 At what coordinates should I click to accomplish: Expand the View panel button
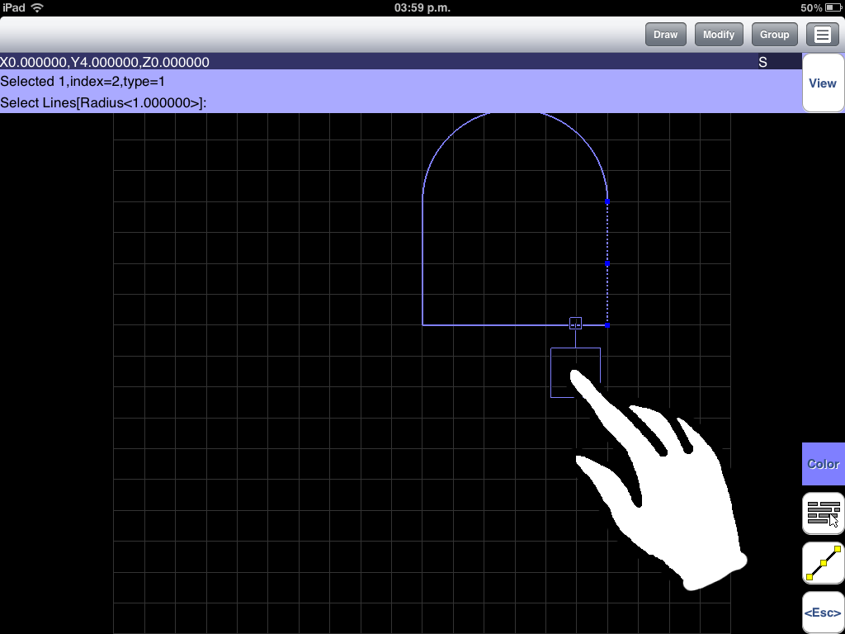(823, 83)
